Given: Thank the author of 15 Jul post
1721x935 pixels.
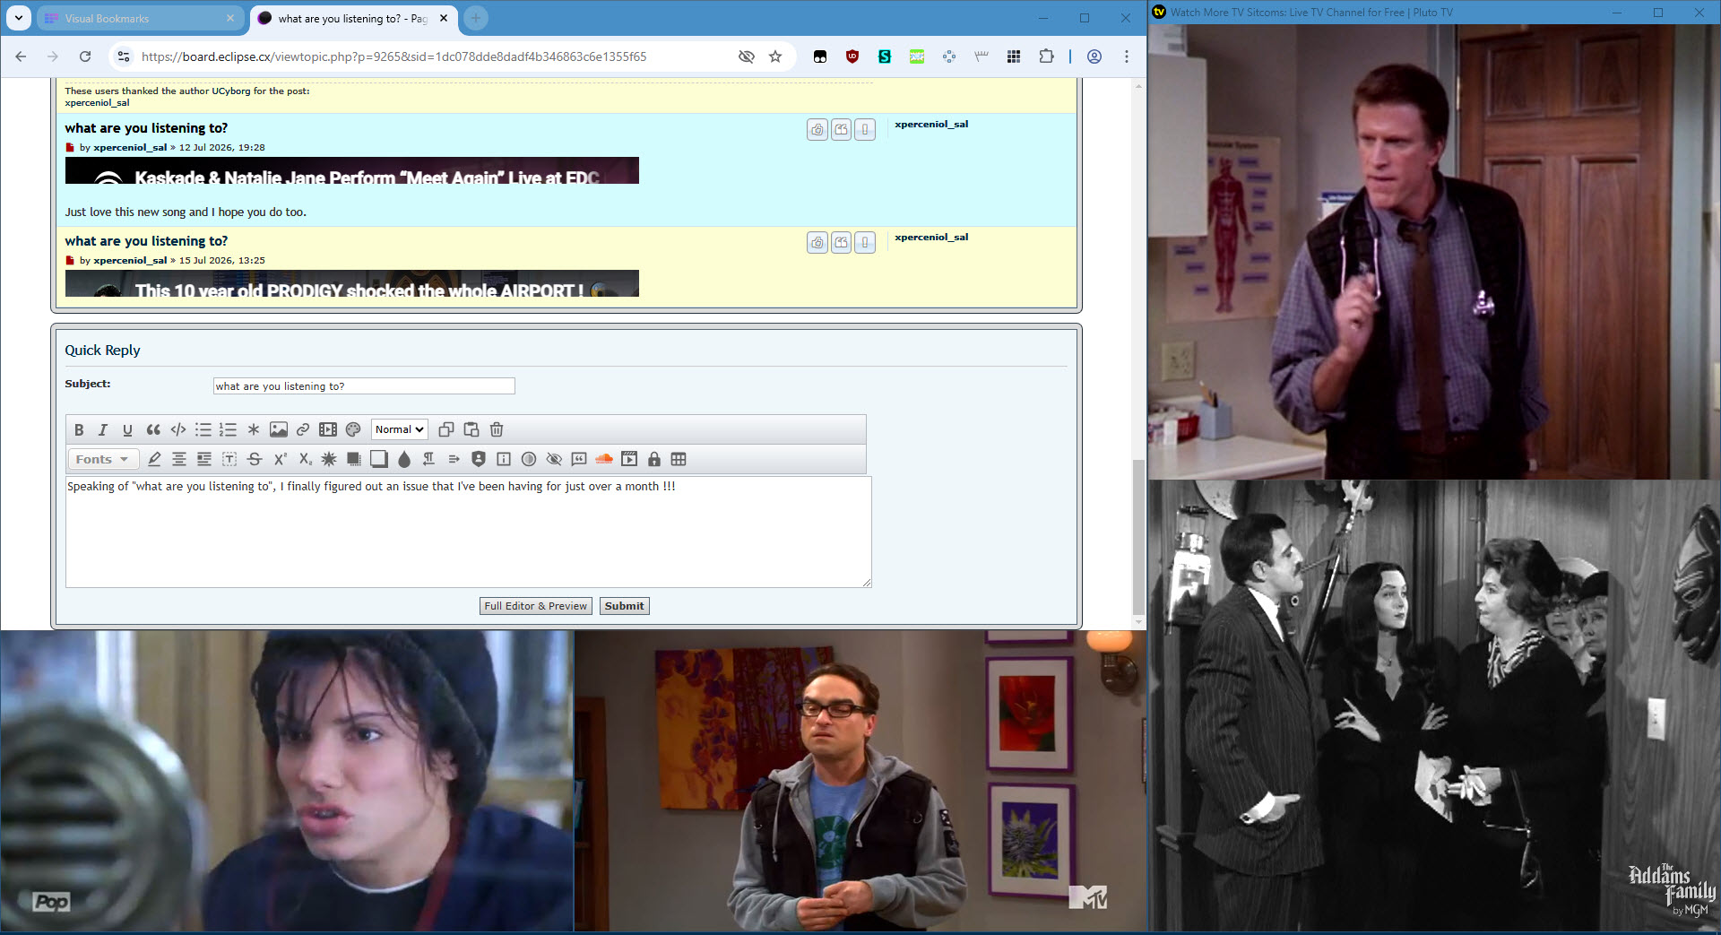Looking at the screenshot, I should pos(817,243).
